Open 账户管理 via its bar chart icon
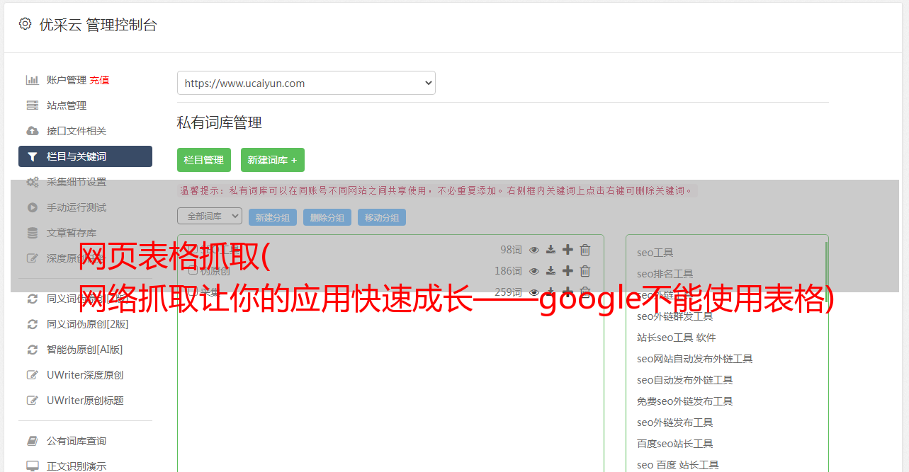Viewport: 909px width, 472px height. pyautogui.click(x=32, y=80)
